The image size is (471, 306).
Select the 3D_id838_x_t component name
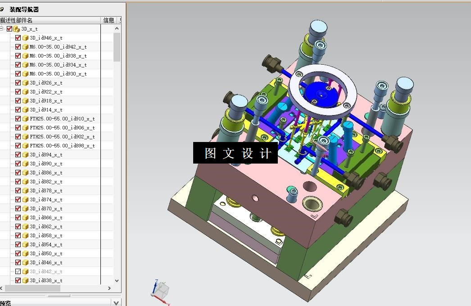coord(46,280)
